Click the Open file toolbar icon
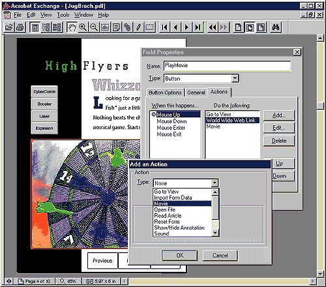 click(x=9, y=27)
